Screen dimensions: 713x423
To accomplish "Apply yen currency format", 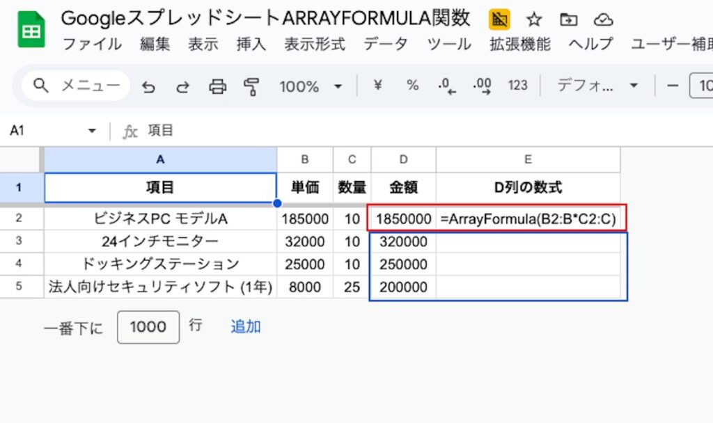I will click(377, 85).
